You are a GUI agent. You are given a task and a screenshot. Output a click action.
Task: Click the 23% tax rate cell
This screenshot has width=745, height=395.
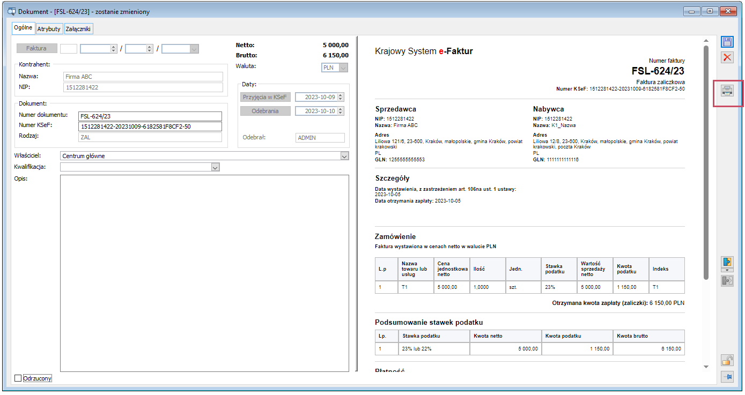click(559, 287)
